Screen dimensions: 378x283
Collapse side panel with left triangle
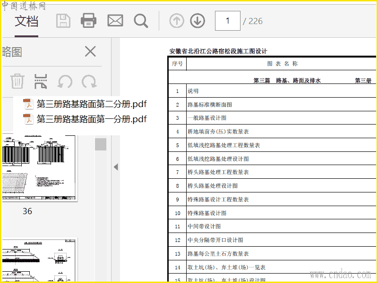116,167
